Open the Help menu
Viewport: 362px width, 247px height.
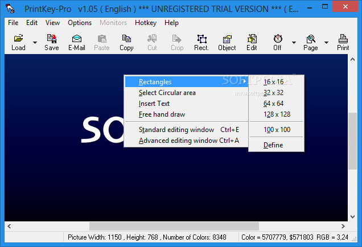(171, 23)
